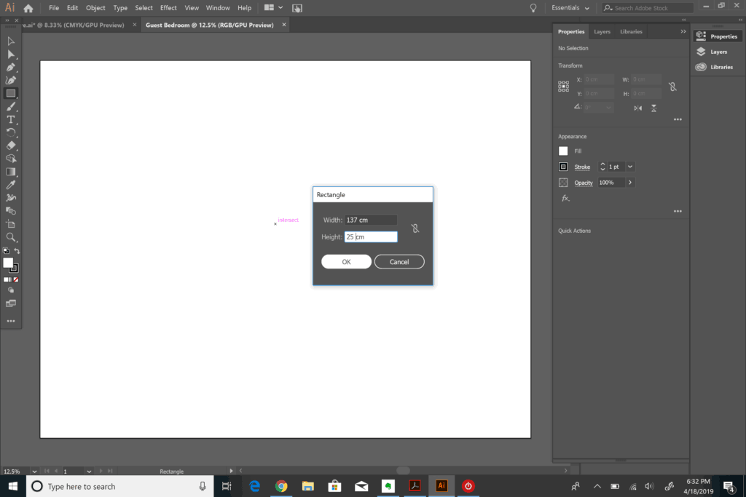Open the View menu

(192, 8)
